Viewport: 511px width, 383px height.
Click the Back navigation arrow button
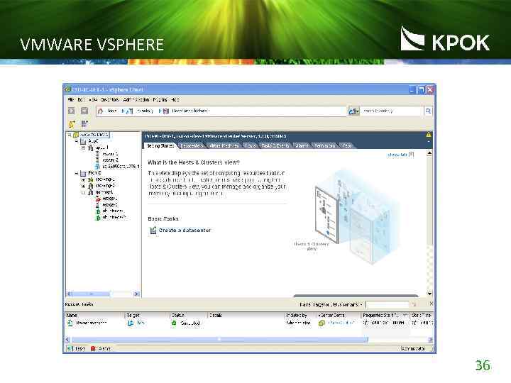[72, 111]
